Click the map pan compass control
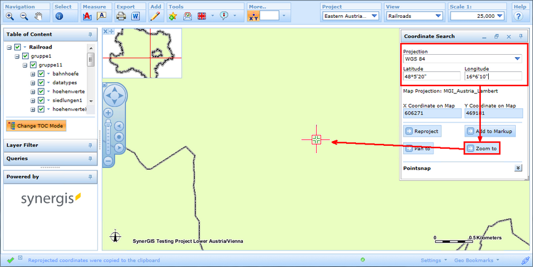 [x=114, y=95]
